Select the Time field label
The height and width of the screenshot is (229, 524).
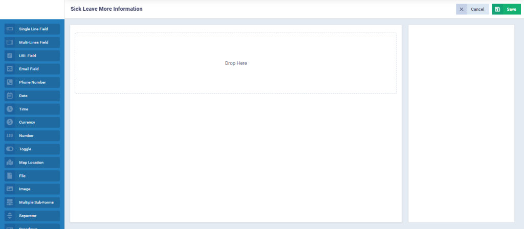24,109
